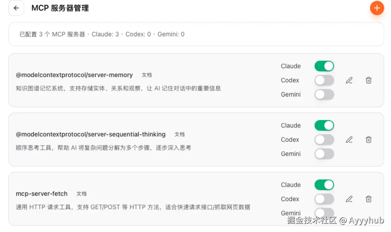Delete the server-sequential-thinking entry
The width and height of the screenshot is (391, 232).
369,139
